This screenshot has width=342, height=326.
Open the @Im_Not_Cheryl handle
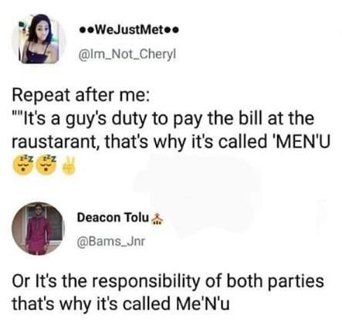click(x=127, y=54)
